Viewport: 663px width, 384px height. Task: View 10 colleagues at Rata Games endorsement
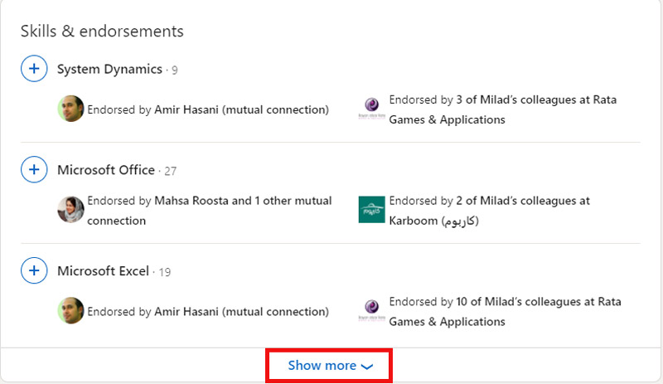504,311
